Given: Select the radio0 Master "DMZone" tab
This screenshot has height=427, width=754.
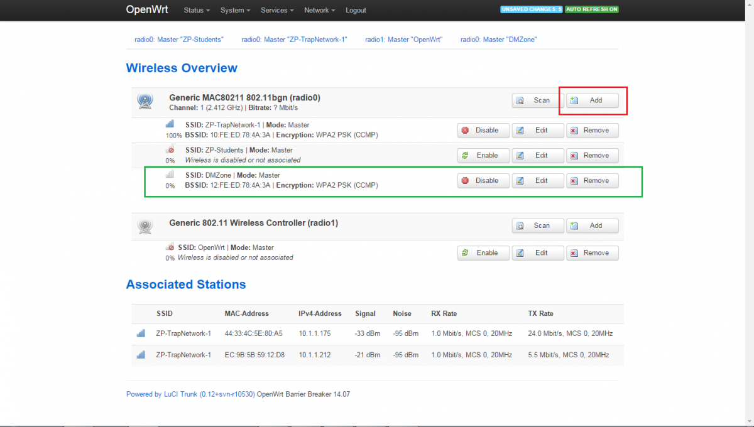Looking at the screenshot, I should pyautogui.click(x=498, y=39).
